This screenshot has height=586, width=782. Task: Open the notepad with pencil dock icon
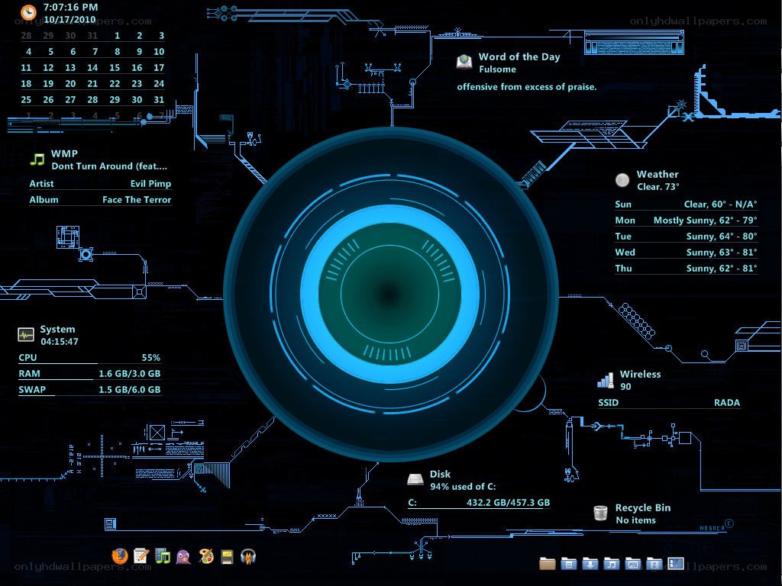click(141, 555)
